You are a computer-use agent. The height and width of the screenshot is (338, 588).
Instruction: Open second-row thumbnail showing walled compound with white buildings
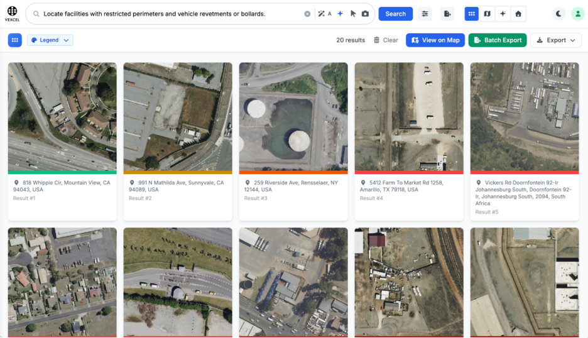click(x=525, y=282)
